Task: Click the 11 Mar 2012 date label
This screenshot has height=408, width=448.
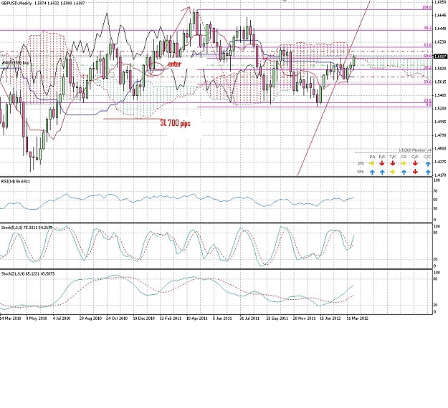Action: (357, 318)
